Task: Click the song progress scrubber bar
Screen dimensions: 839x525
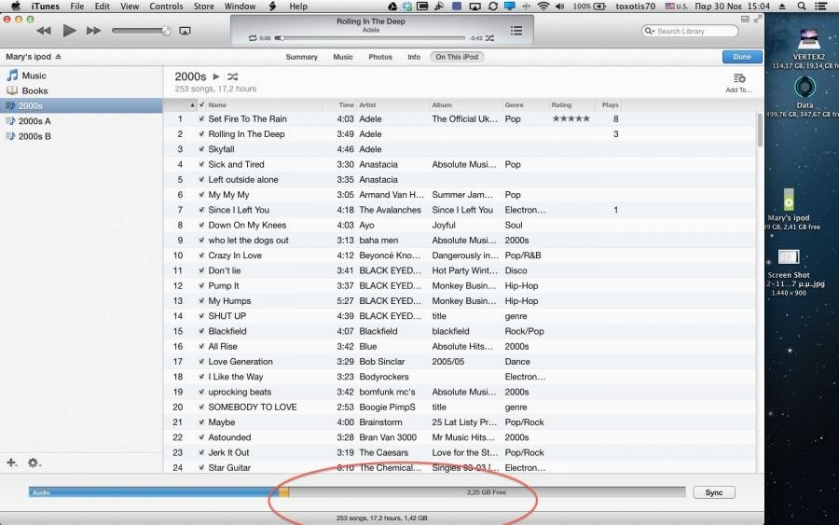Action: coord(371,38)
